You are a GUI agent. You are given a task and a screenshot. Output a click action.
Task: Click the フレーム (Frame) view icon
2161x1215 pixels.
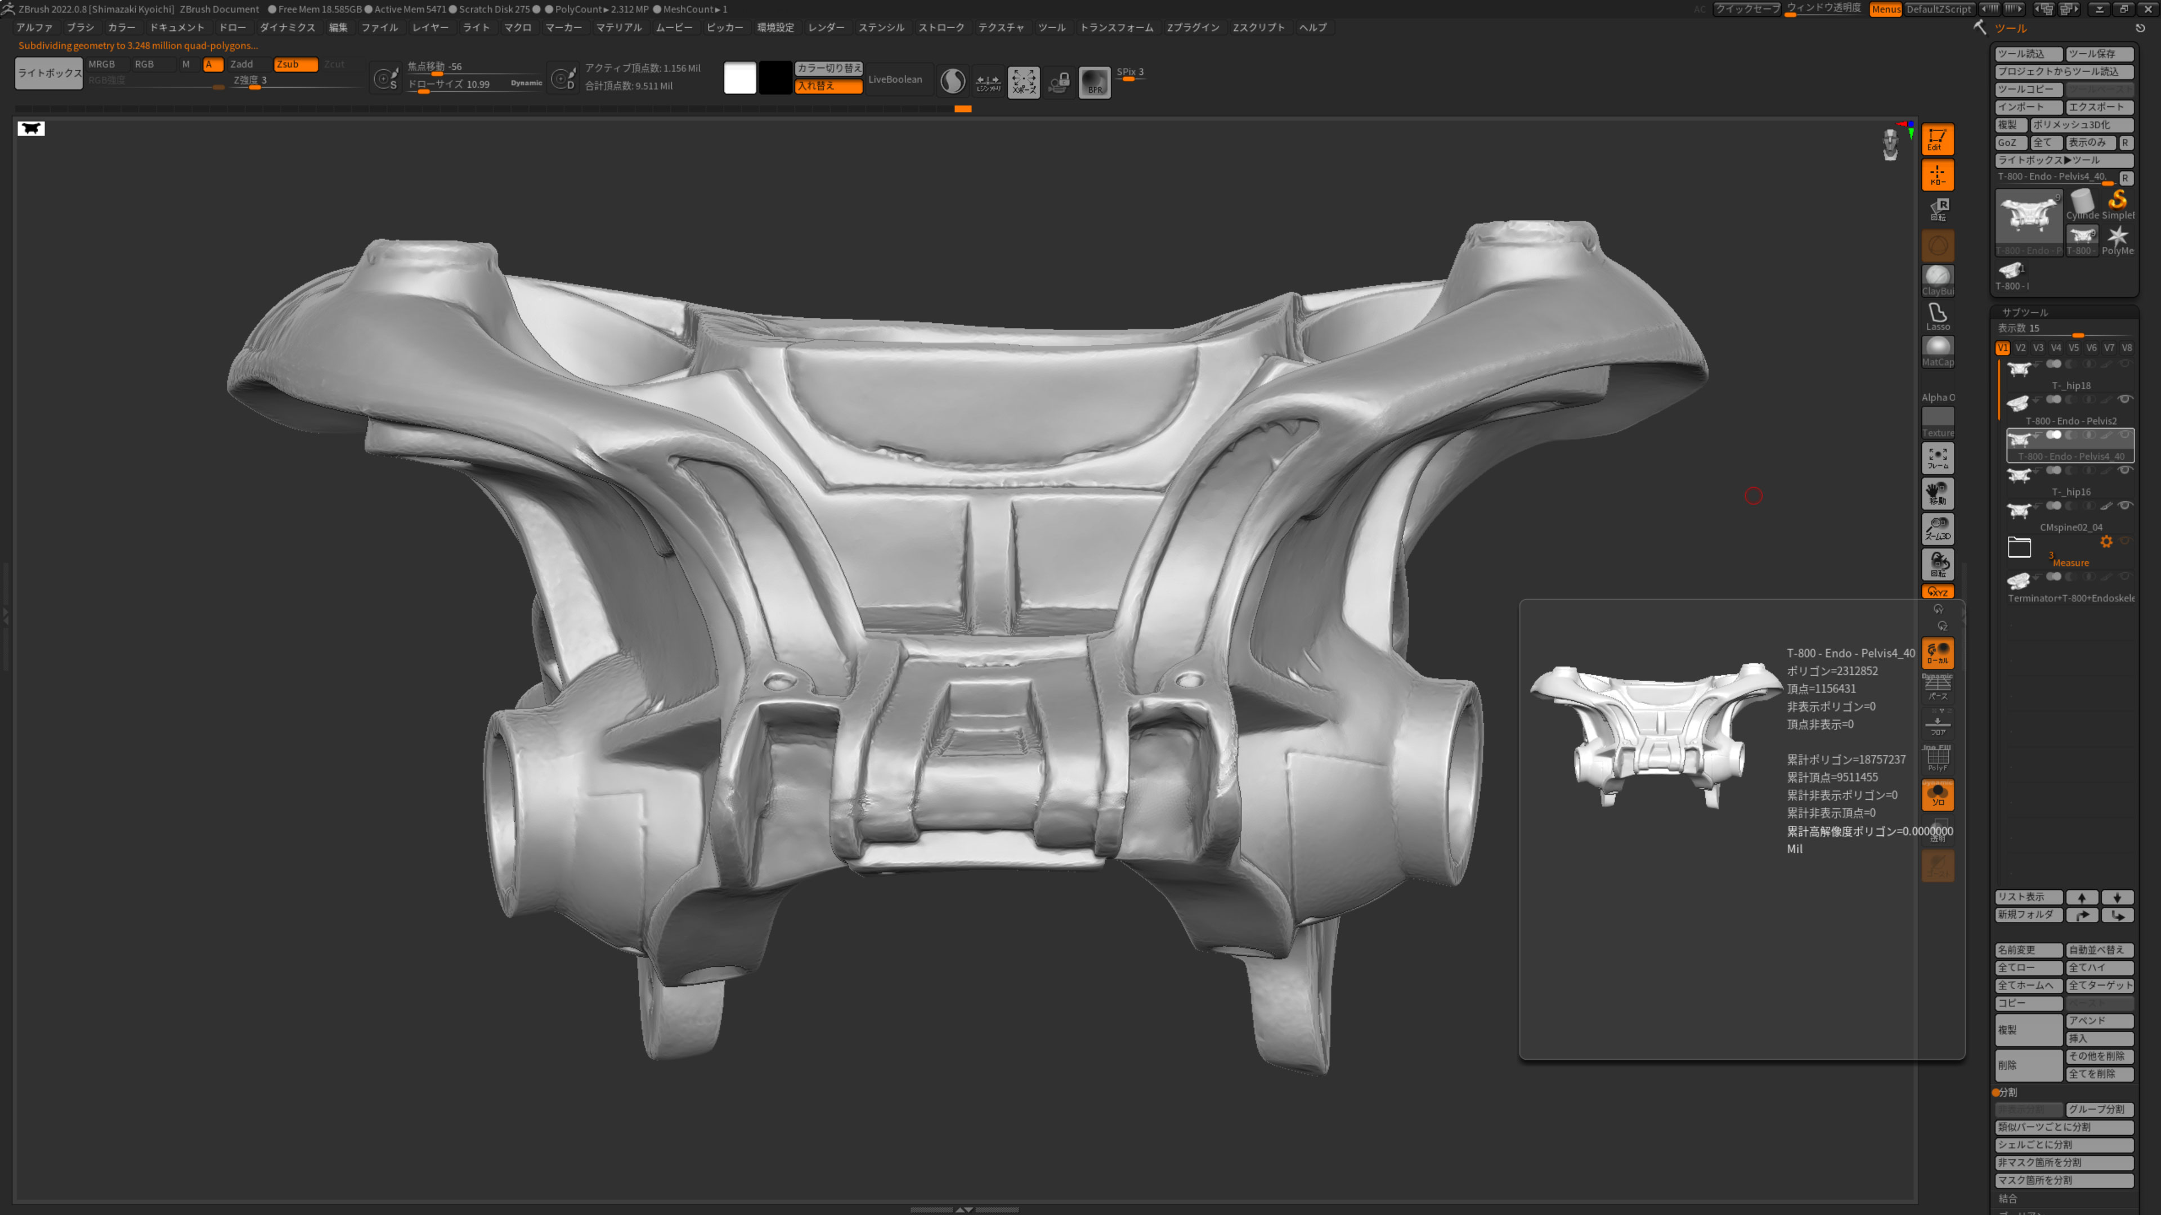[1937, 458]
